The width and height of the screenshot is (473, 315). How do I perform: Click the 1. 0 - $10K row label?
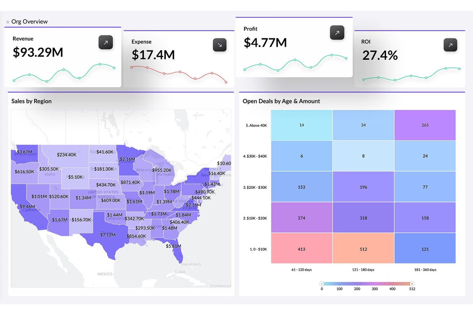258,249
